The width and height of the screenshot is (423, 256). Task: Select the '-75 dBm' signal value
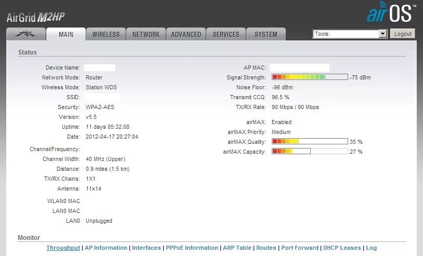point(360,77)
